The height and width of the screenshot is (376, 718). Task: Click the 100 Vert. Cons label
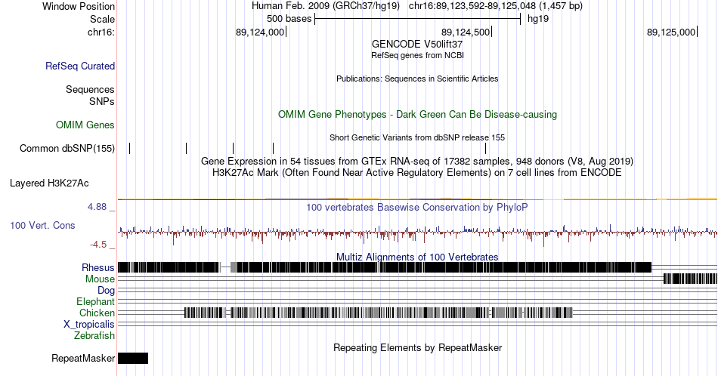[x=42, y=226]
